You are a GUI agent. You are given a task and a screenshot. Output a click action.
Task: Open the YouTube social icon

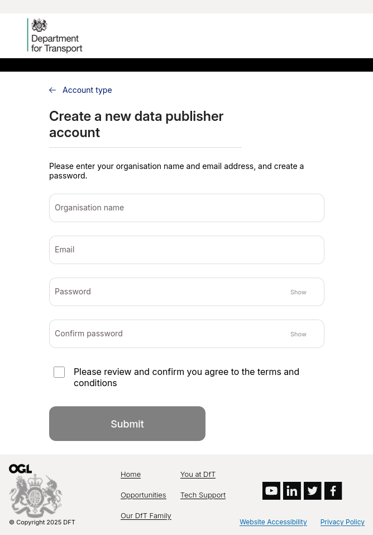pyautogui.click(x=271, y=491)
